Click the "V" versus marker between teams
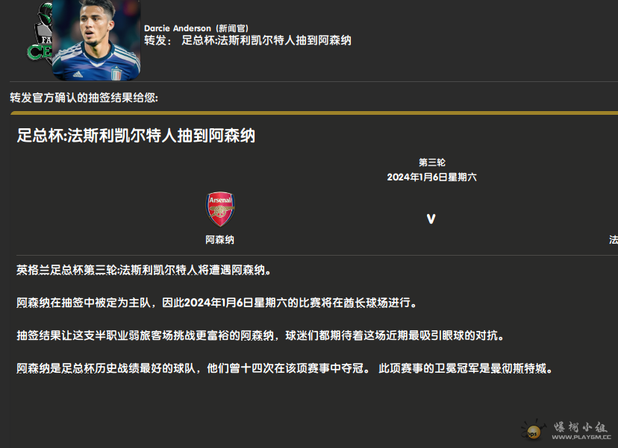 [431, 219]
